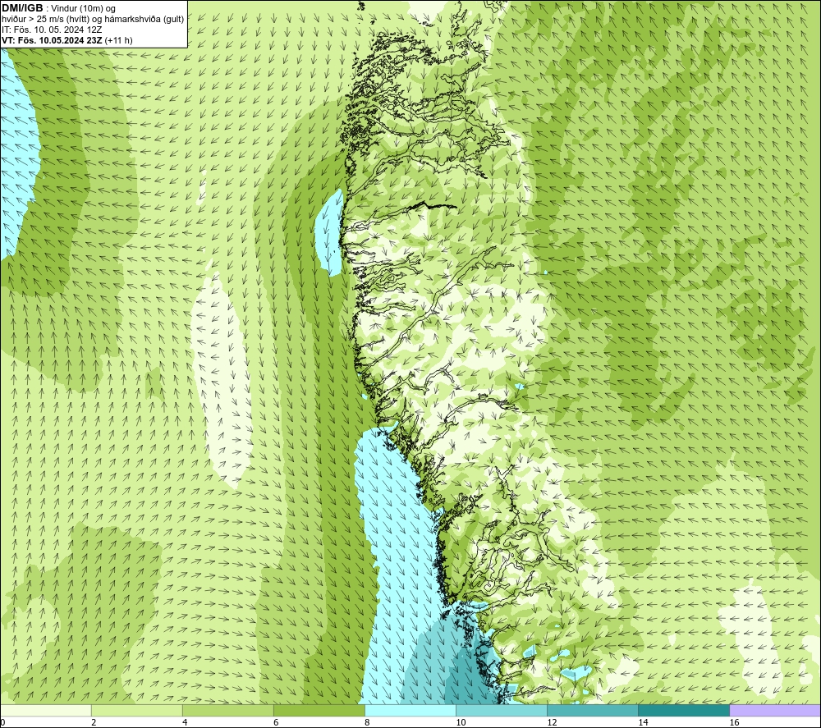Click the 10–12 m/s turquoise swatch
The height and width of the screenshot is (728, 821).
tap(501, 710)
